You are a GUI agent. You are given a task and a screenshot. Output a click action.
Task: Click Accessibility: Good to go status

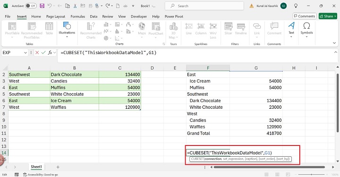point(41,175)
